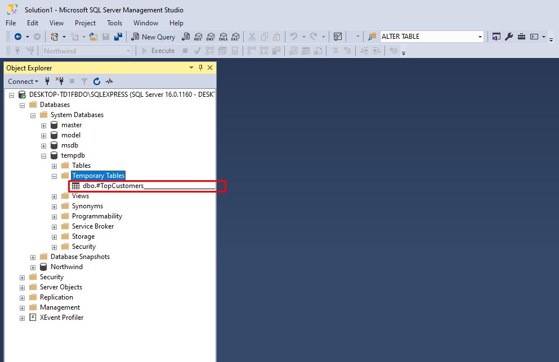
Task: Select the New MDX Query icon
Action: 199,37
